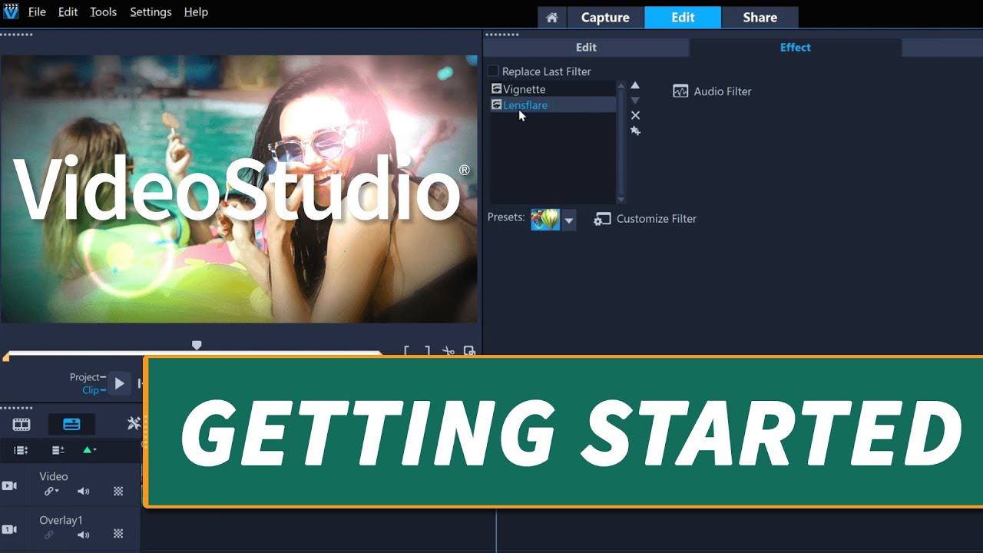This screenshot has width=983, height=553.
Task: Mute the Overlay1 track audio
Action: pos(83,535)
